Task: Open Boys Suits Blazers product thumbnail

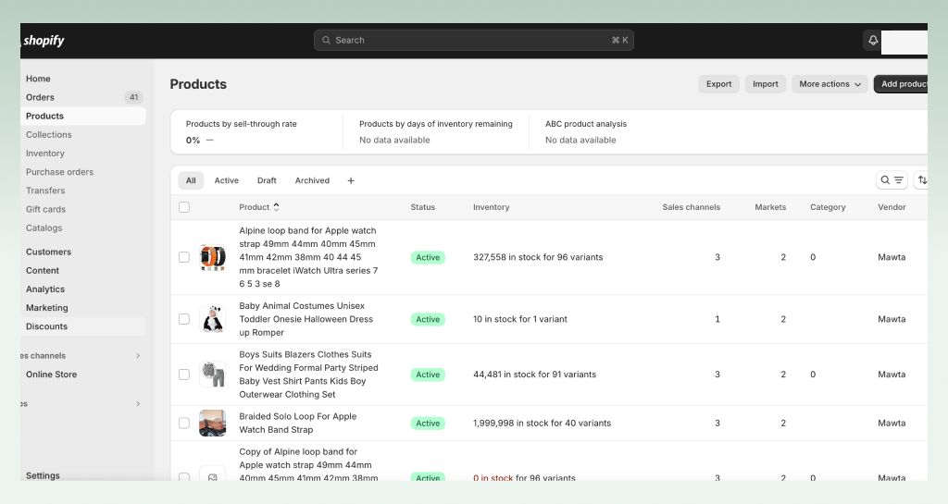Action: [x=213, y=375]
